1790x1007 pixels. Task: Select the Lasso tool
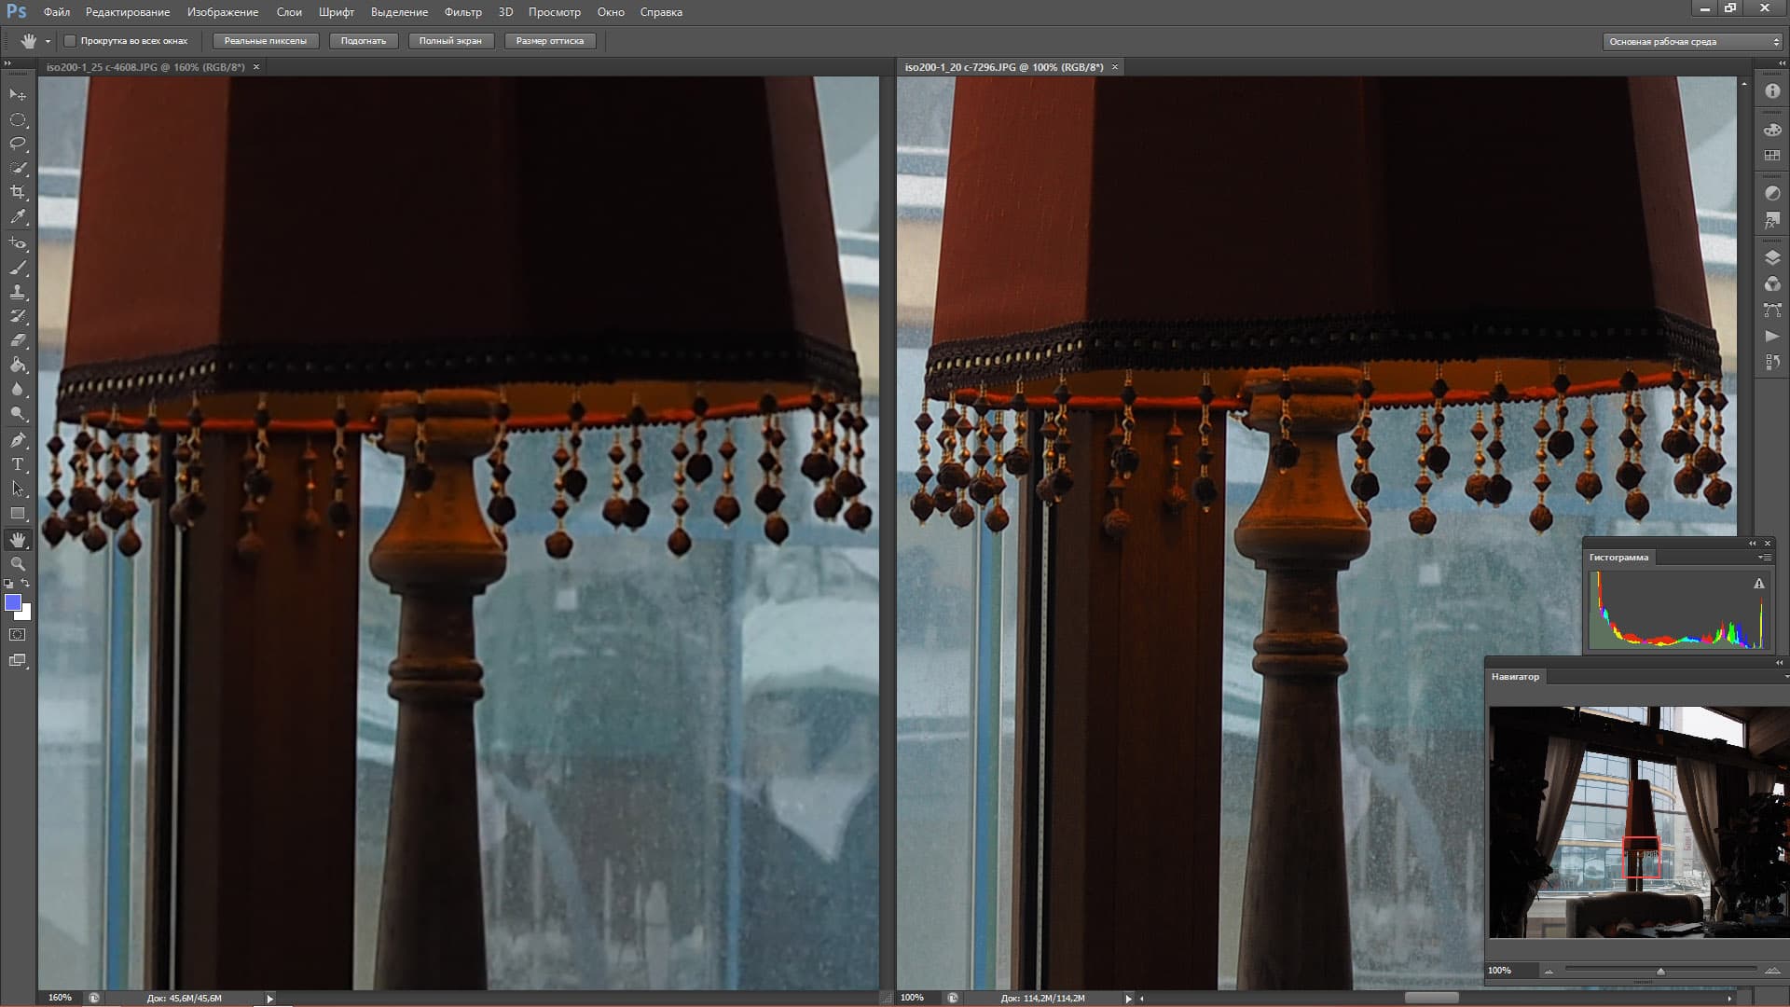pos(18,144)
